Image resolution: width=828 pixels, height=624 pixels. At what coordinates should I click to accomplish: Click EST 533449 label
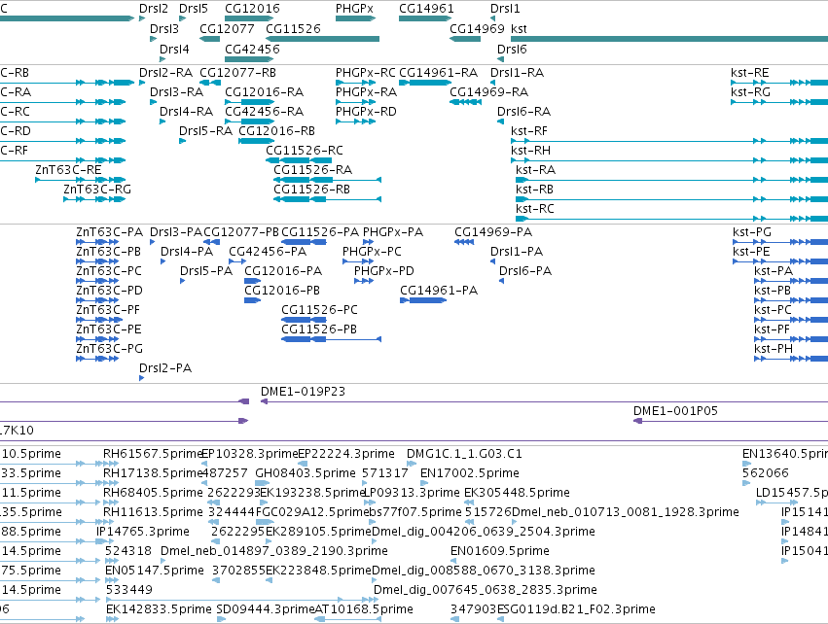(129, 590)
